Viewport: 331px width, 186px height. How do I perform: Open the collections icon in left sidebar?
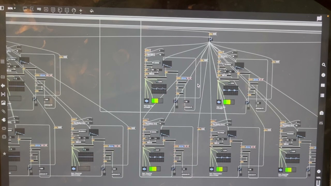[4, 137]
